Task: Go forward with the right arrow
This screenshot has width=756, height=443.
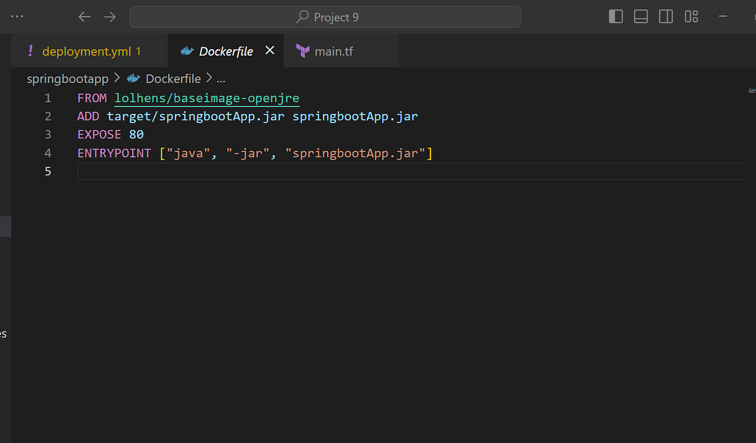Action: (x=110, y=17)
